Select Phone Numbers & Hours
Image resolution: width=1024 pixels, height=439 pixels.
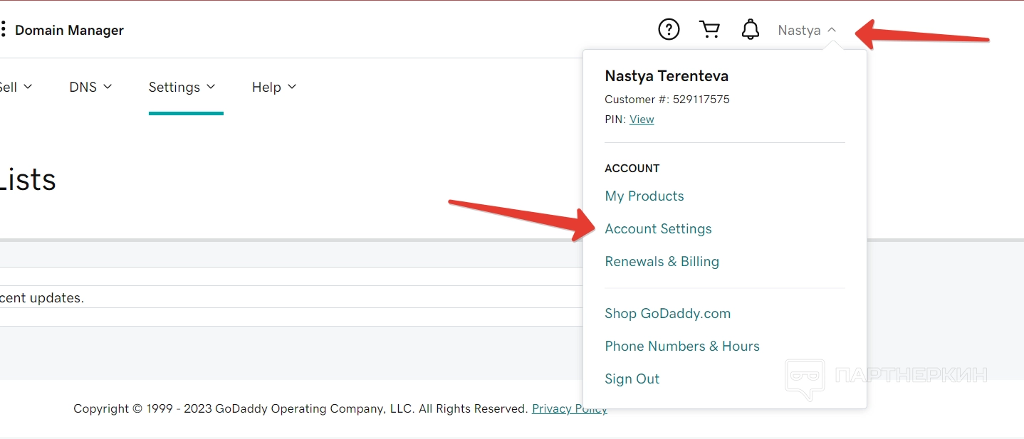(681, 347)
